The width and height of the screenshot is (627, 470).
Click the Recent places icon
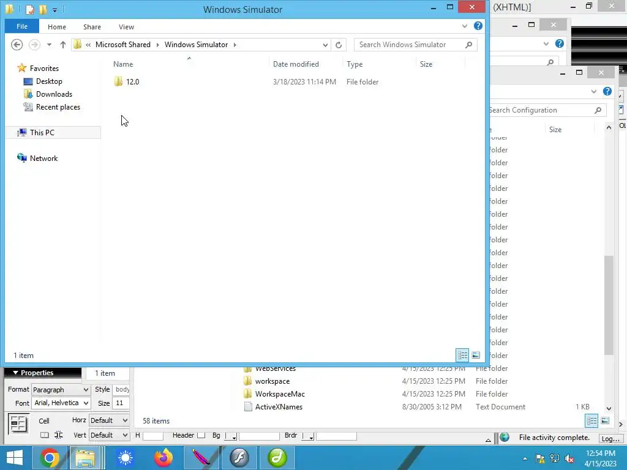pyautogui.click(x=28, y=106)
